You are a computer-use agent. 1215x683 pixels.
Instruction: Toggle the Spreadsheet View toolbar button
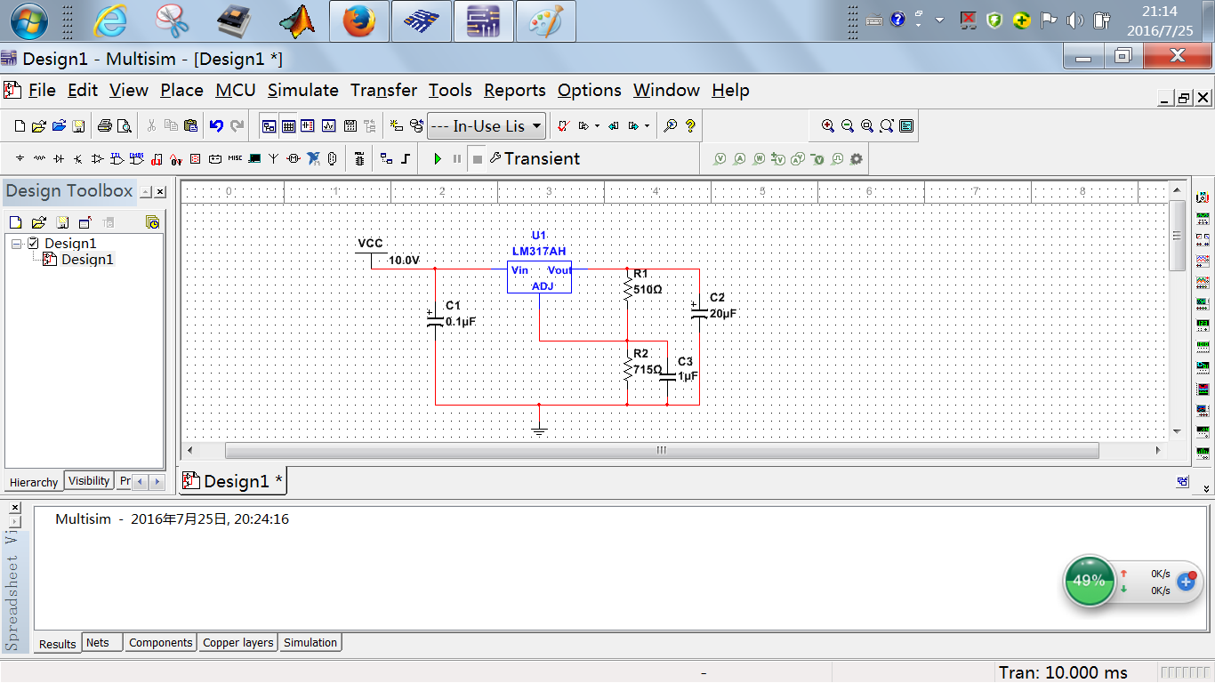pyautogui.click(x=289, y=126)
